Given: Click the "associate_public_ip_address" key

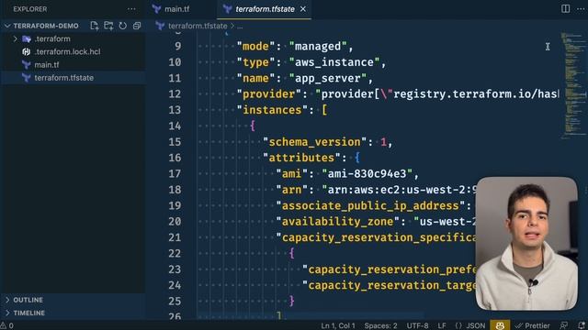Looking at the screenshot, I should point(370,205).
